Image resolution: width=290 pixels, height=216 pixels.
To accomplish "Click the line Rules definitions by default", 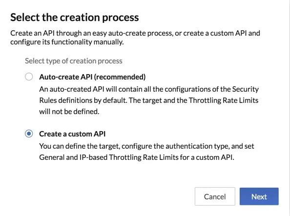I will click(149, 100).
